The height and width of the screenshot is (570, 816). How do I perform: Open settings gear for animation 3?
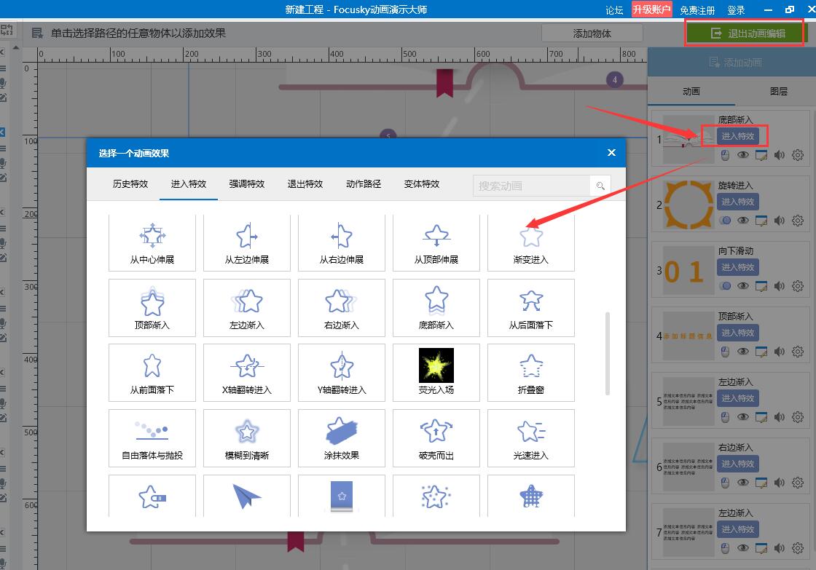click(797, 286)
